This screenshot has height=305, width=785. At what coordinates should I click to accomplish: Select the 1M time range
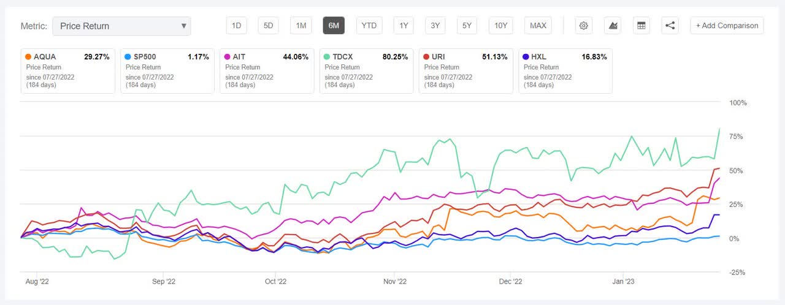click(x=301, y=25)
